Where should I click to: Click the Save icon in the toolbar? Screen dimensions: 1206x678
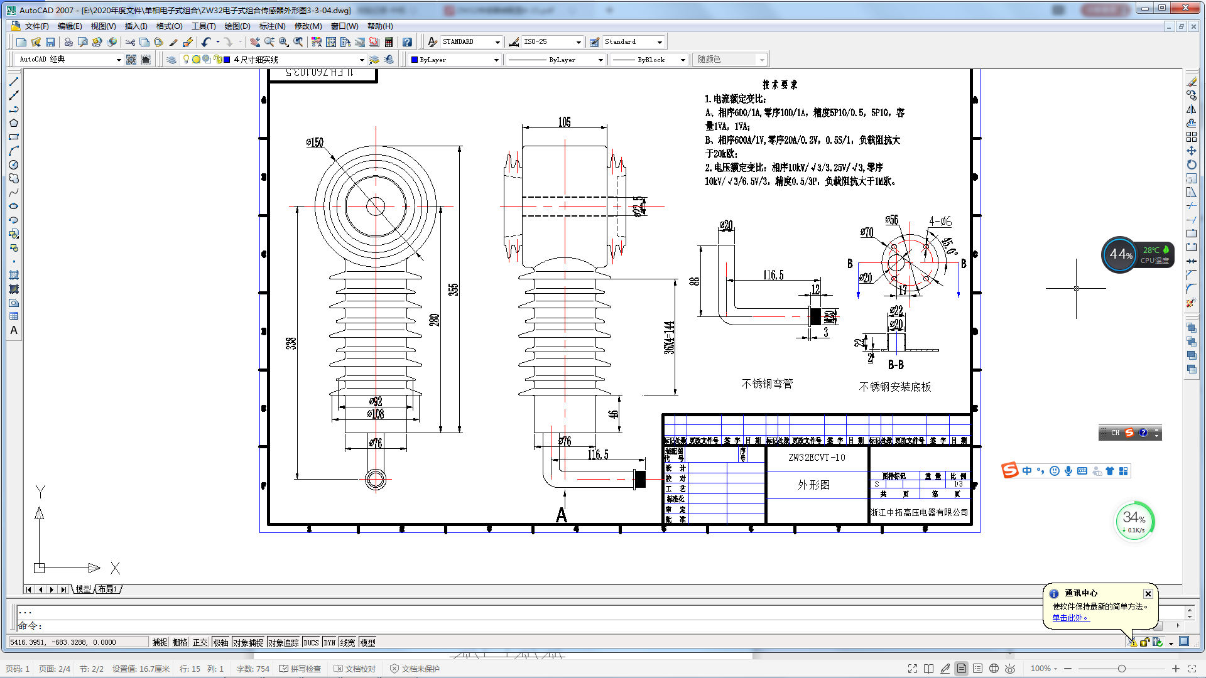pos(50,42)
